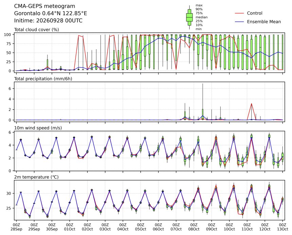The width and height of the screenshot is (292, 235).
Task: Select the Control legend label
Action: 255,13
